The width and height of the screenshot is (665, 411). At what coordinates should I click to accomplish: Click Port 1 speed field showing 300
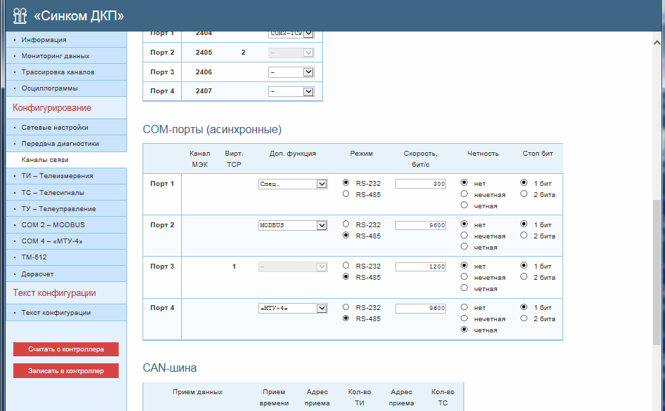[x=420, y=184]
